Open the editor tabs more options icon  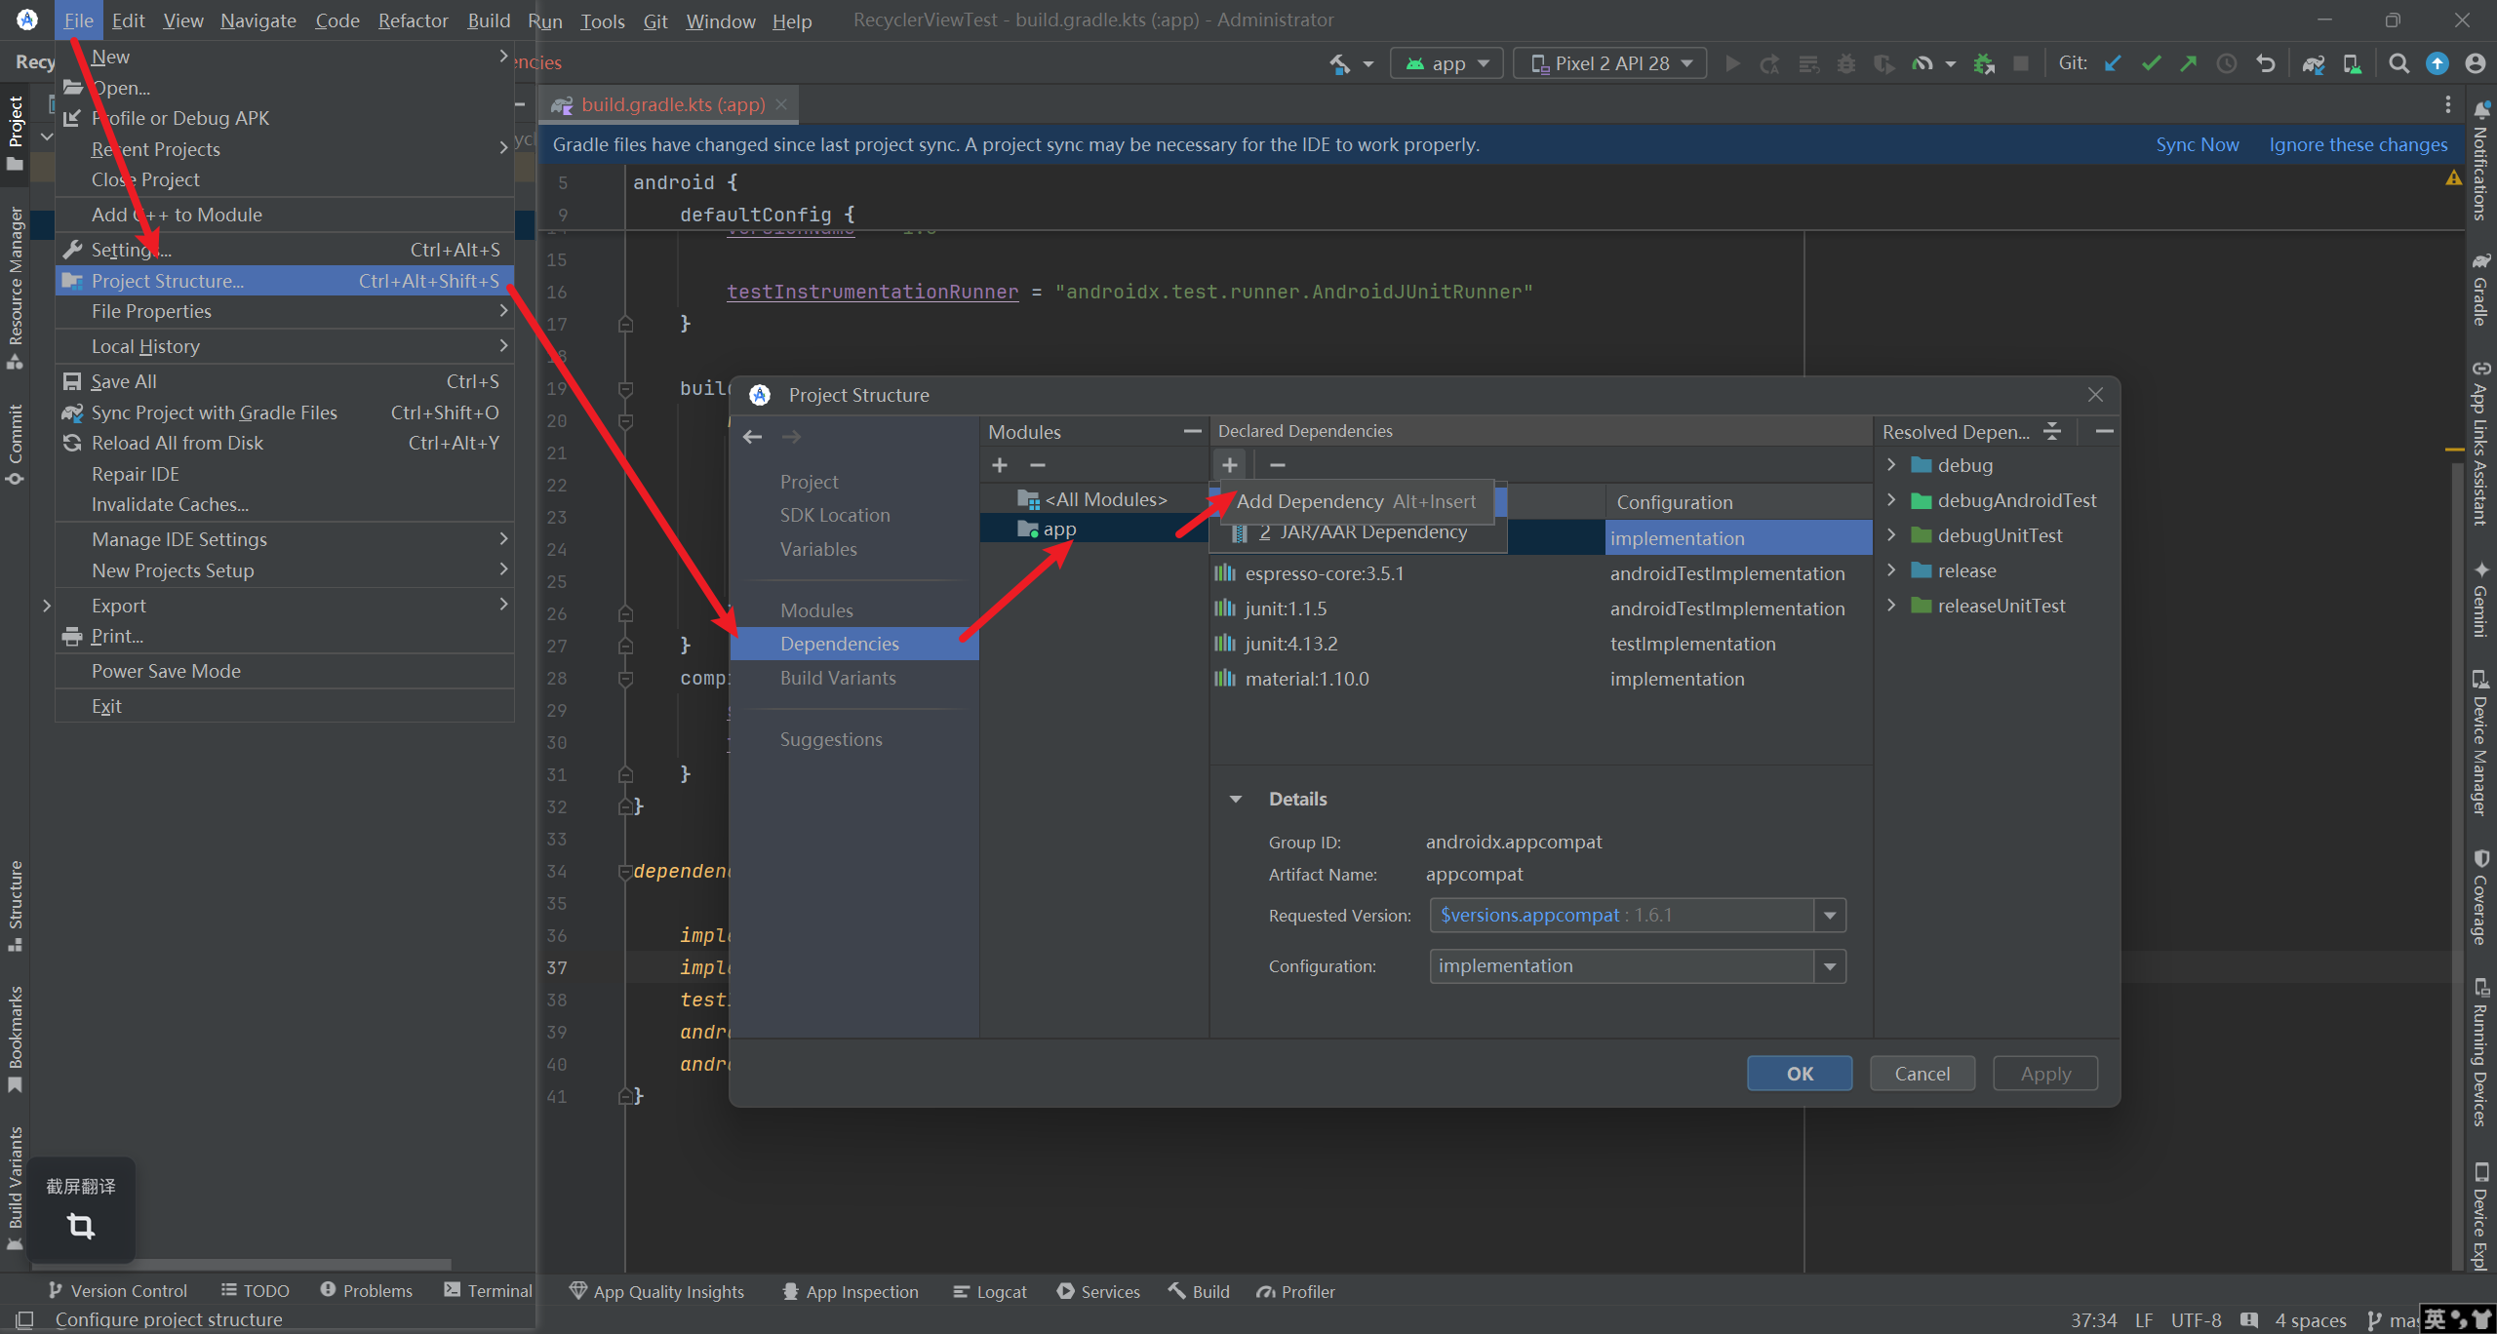coord(2448,104)
